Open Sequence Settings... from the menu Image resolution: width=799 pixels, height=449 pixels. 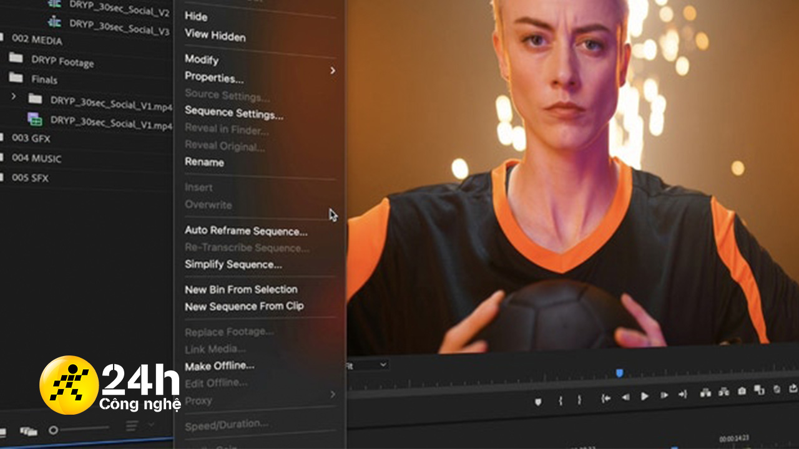coord(234,113)
